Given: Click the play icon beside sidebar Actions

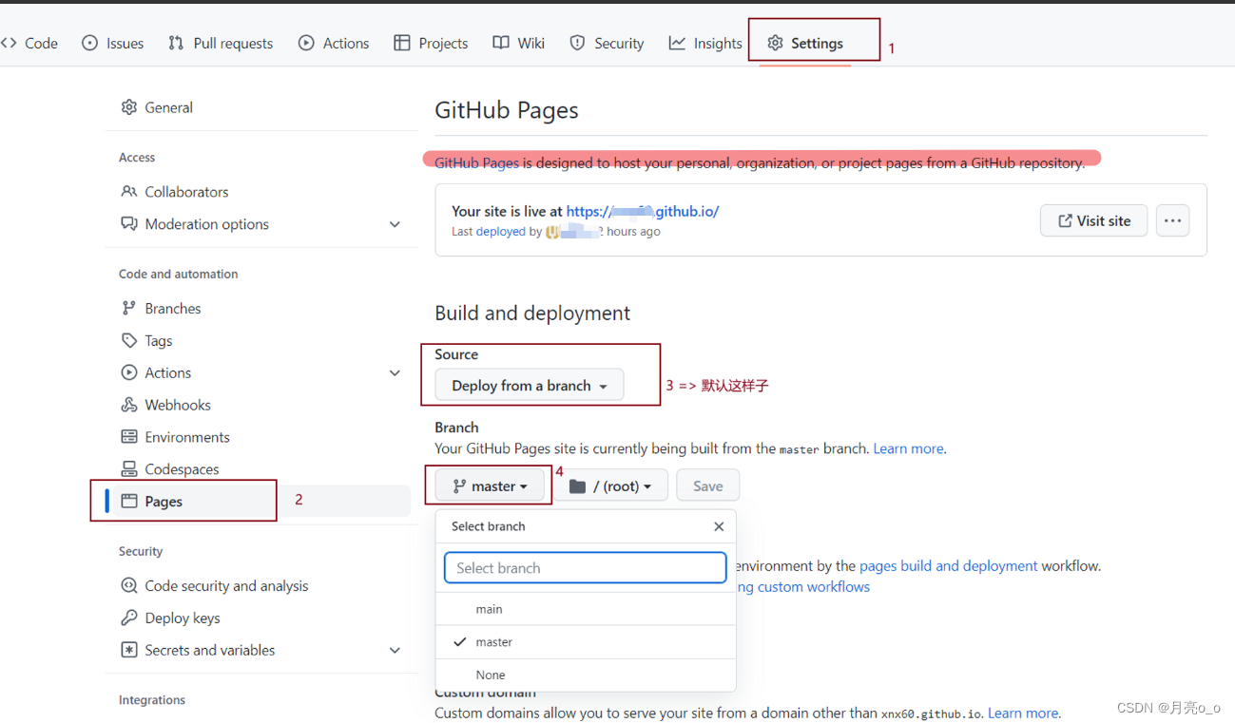Looking at the screenshot, I should tap(129, 372).
